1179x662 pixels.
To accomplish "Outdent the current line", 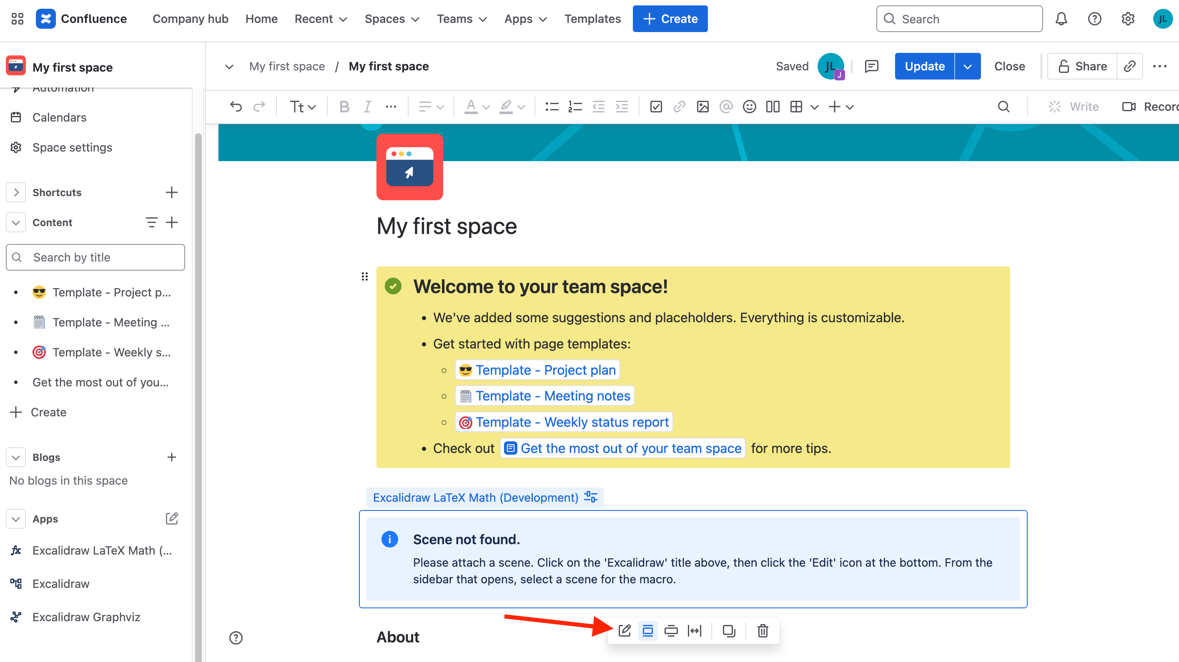I will click(599, 107).
